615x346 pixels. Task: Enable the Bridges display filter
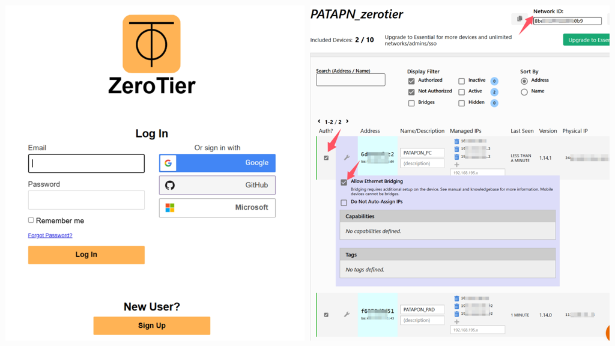(411, 103)
